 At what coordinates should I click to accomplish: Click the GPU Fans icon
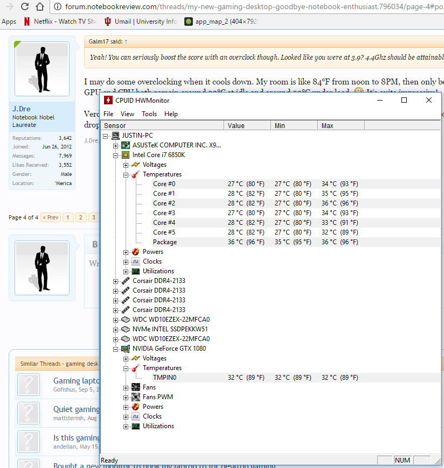[136, 387]
